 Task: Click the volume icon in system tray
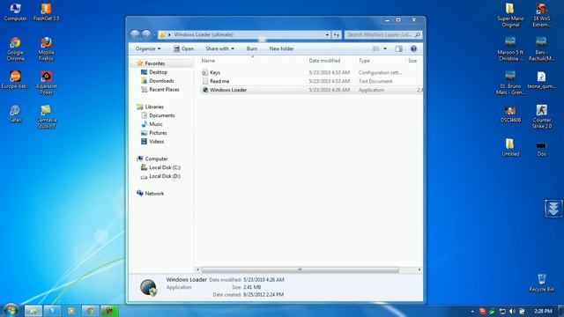point(512,311)
